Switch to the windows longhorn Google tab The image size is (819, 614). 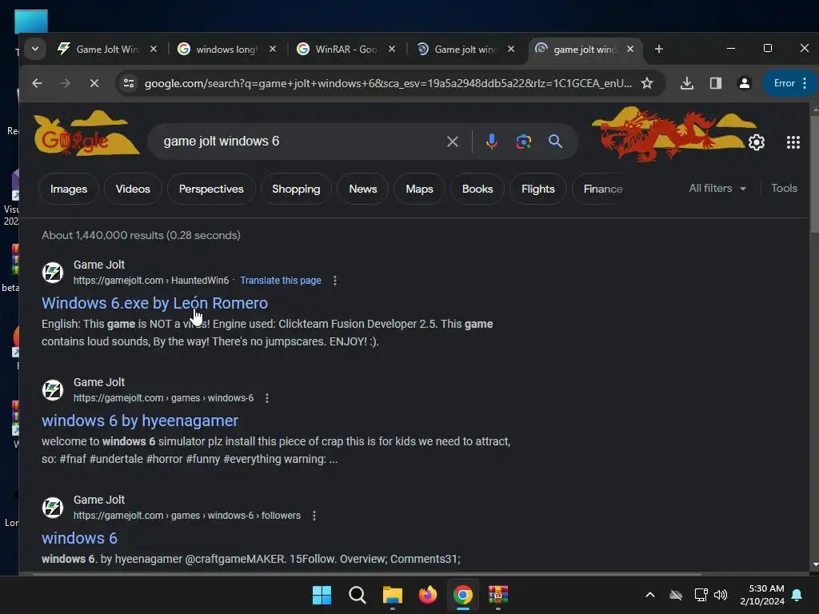tap(226, 49)
